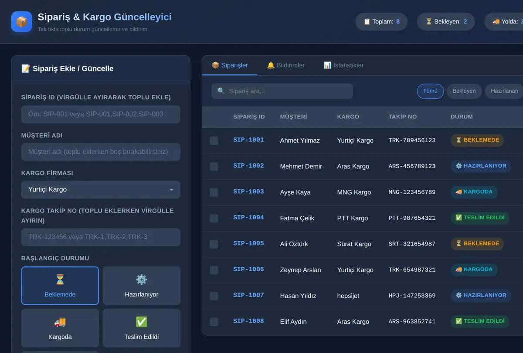
Task: Click the Sipariş ara search field
Action: coord(282,91)
